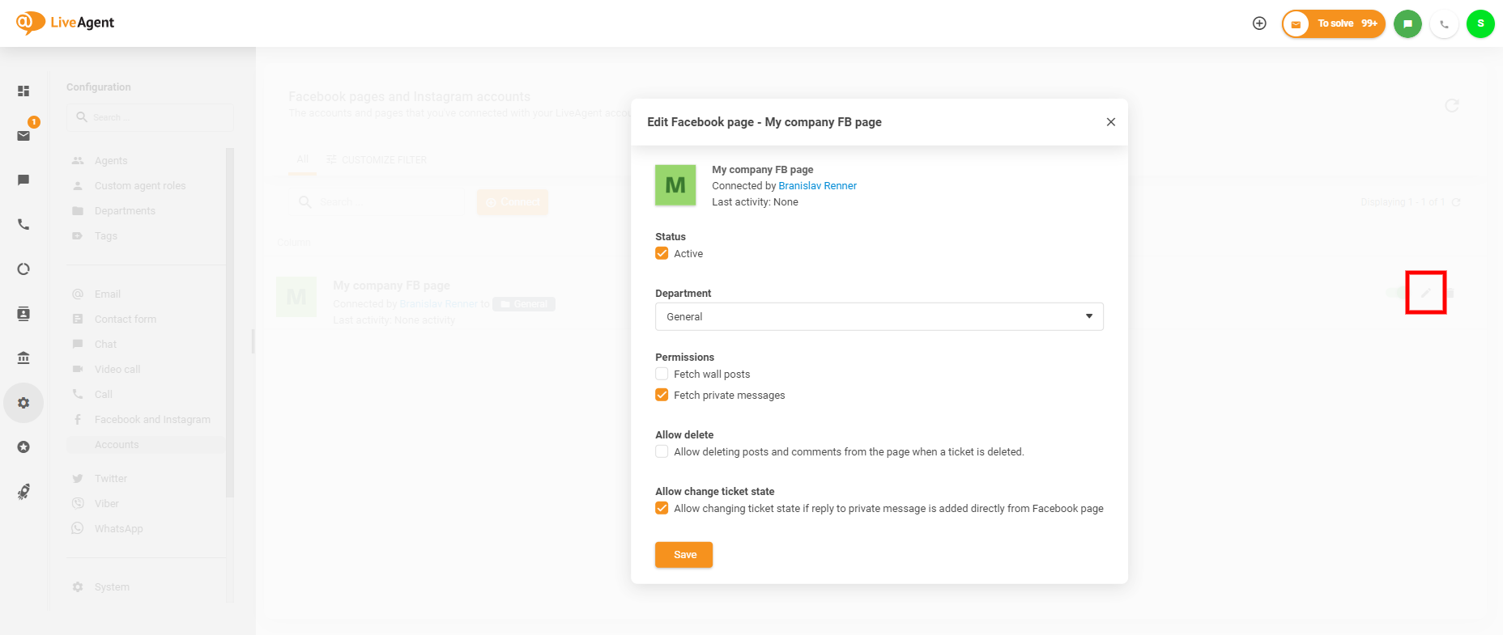Save the Facebook page settings
1503x635 pixels.
coord(683,555)
